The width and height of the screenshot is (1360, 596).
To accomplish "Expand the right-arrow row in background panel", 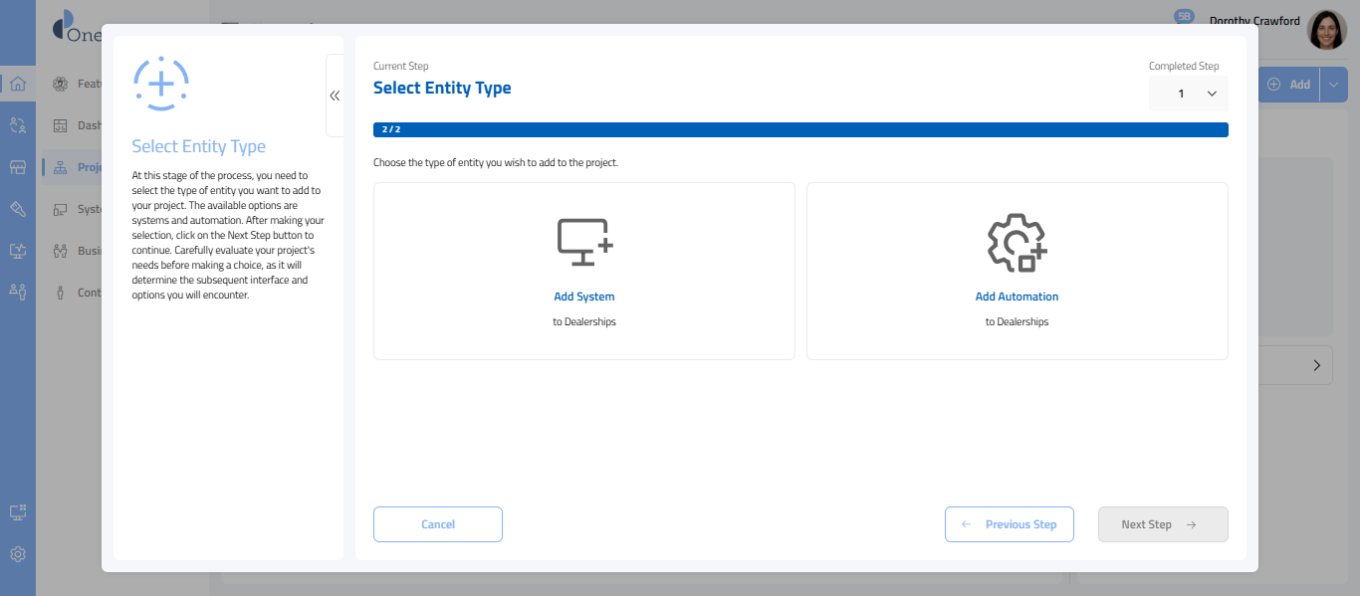I will [x=1316, y=366].
